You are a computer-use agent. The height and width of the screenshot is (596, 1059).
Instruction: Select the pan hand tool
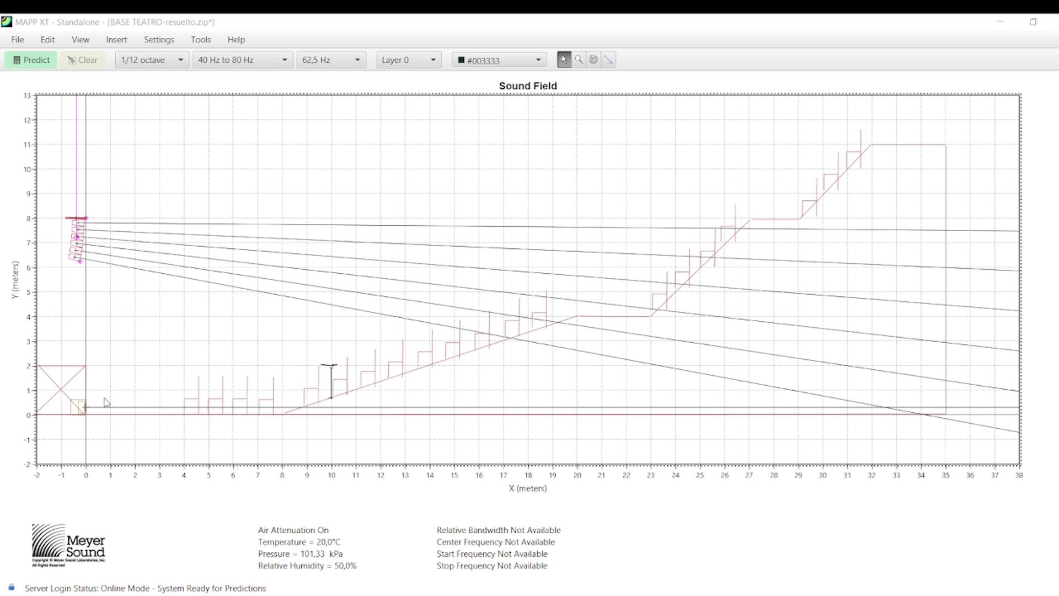(593, 60)
